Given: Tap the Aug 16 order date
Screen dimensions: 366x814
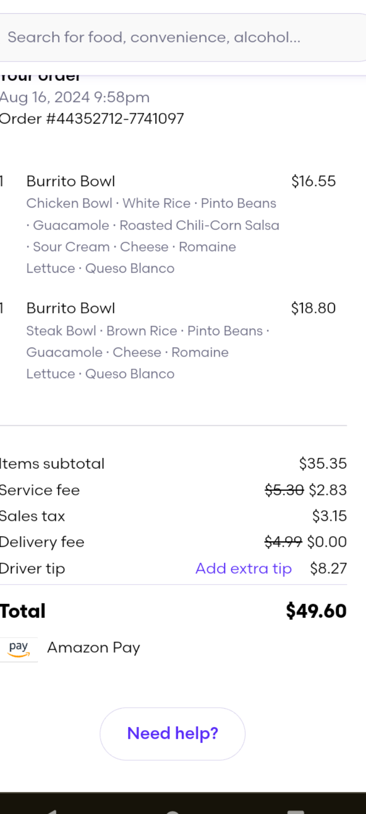Looking at the screenshot, I should coord(75,97).
